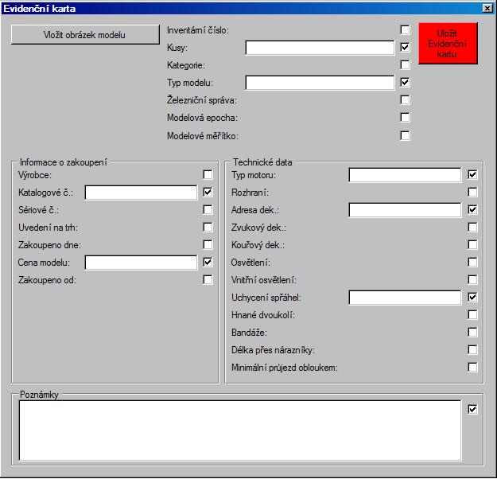The width and height of the screenshot is (497, 479).
Task: Enable the Osvětlení checkbox
Action: point(472,262)
